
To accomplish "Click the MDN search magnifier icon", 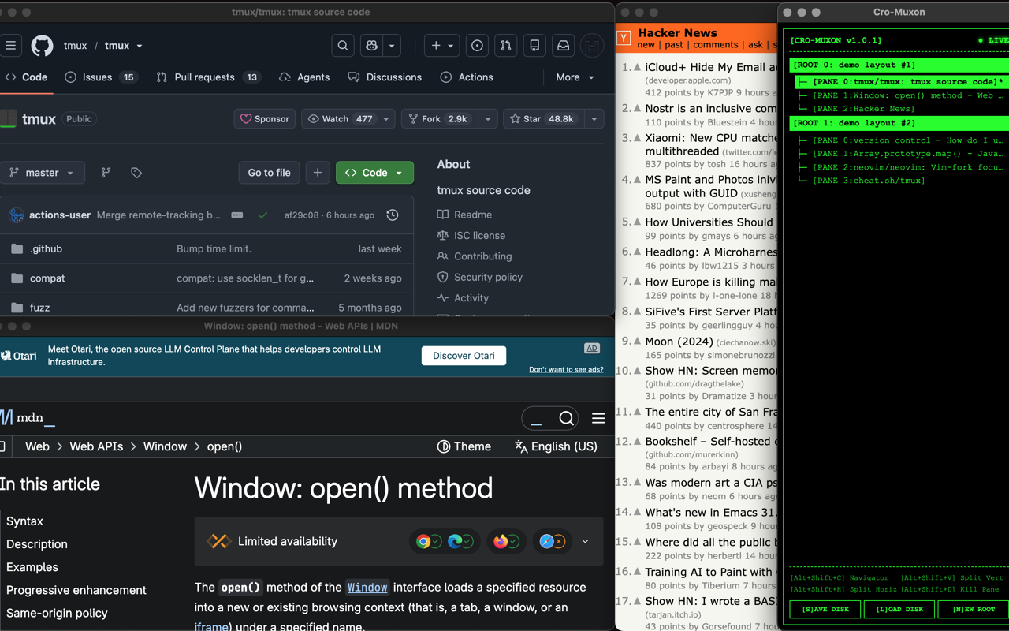I will pyautogui.click(x=566, y=419).
